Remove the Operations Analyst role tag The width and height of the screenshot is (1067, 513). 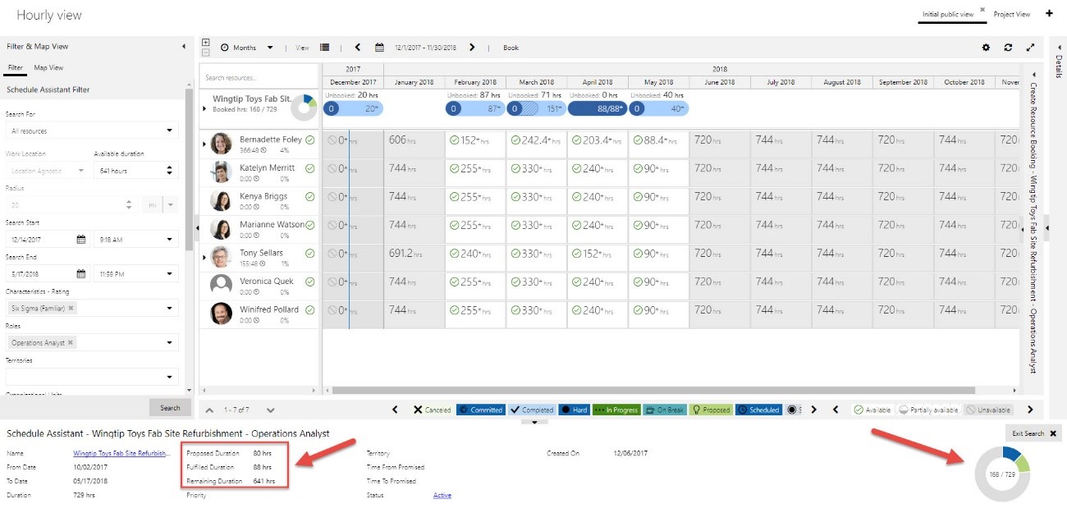coord(71,343)
